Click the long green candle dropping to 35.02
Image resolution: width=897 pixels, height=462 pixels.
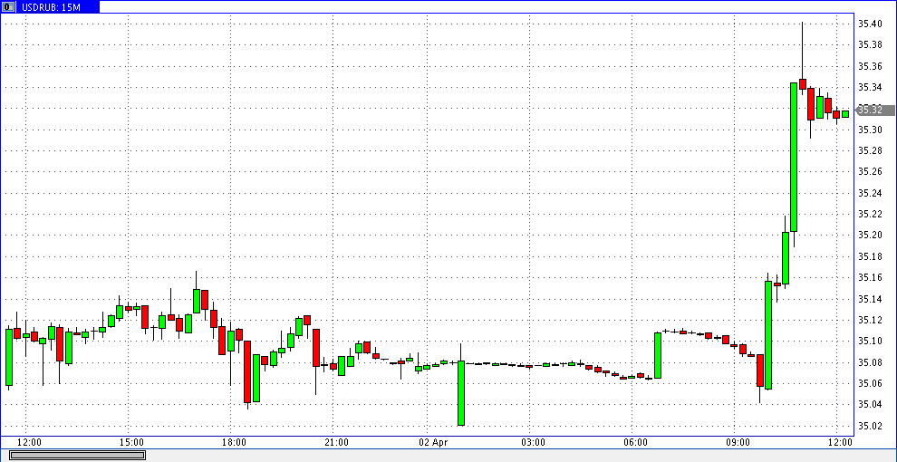tap(461, 392)
